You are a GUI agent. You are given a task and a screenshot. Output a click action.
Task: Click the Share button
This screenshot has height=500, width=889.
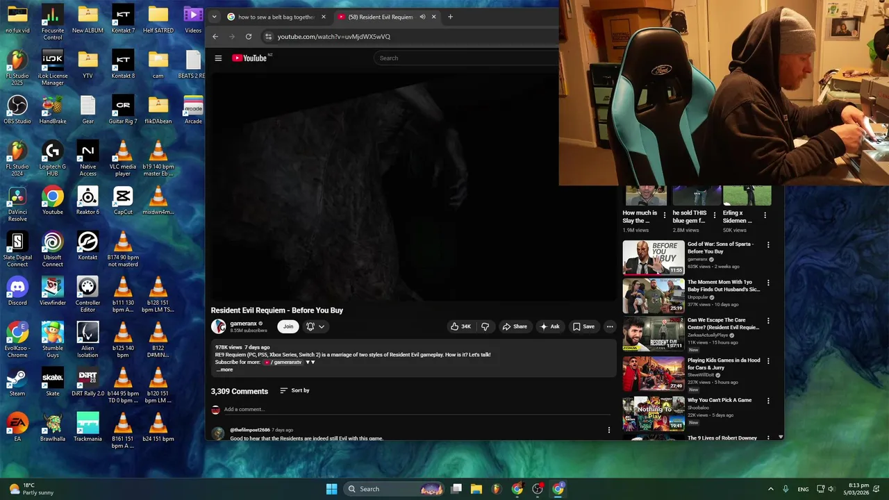[515, 326]
